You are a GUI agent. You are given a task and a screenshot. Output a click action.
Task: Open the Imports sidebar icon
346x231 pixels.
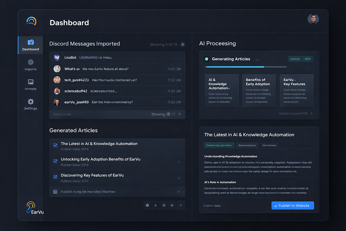pos(31,62)
